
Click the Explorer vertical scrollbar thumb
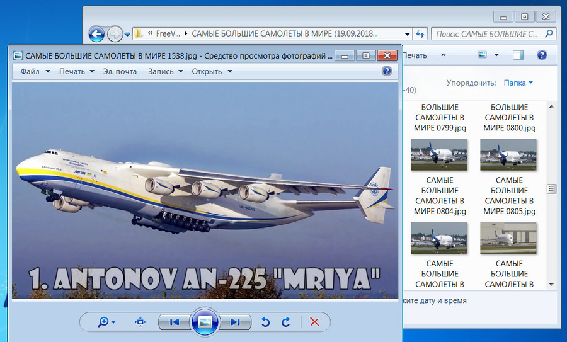point(551,189)
